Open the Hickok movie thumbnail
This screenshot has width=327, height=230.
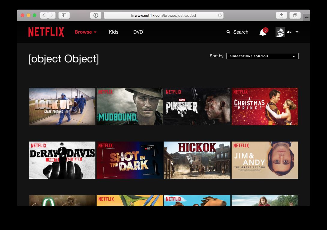click(197, 160)
